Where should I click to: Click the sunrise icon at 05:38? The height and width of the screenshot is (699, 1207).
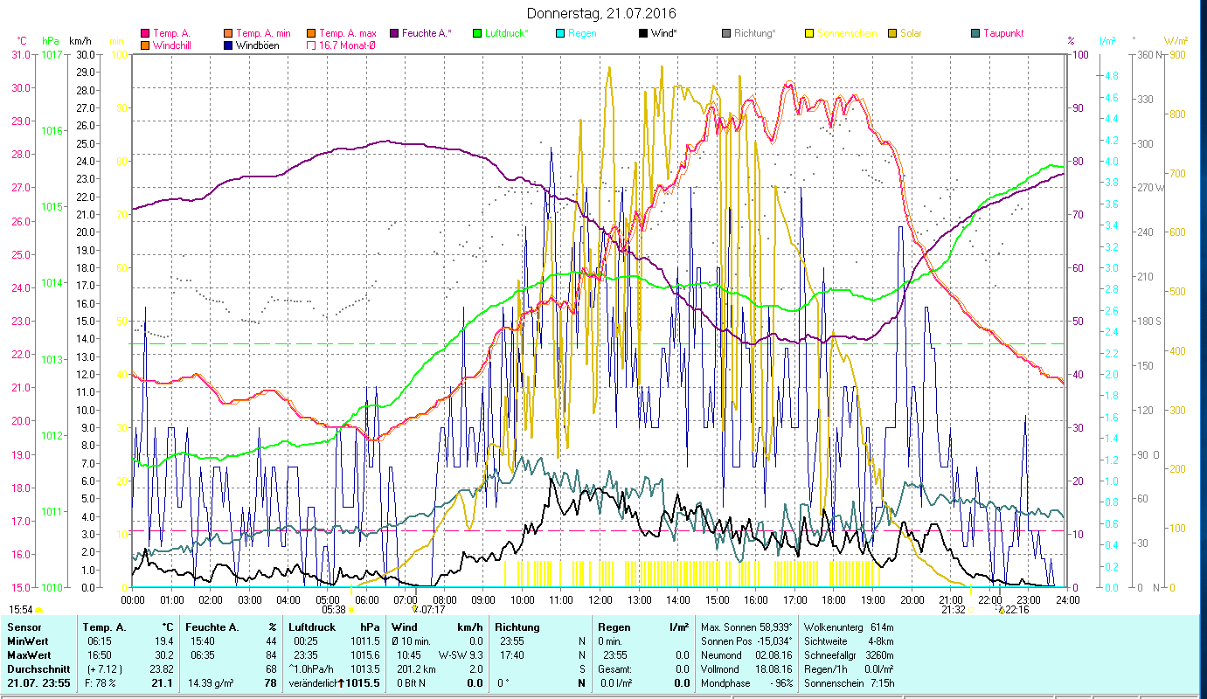pos(352,610)
